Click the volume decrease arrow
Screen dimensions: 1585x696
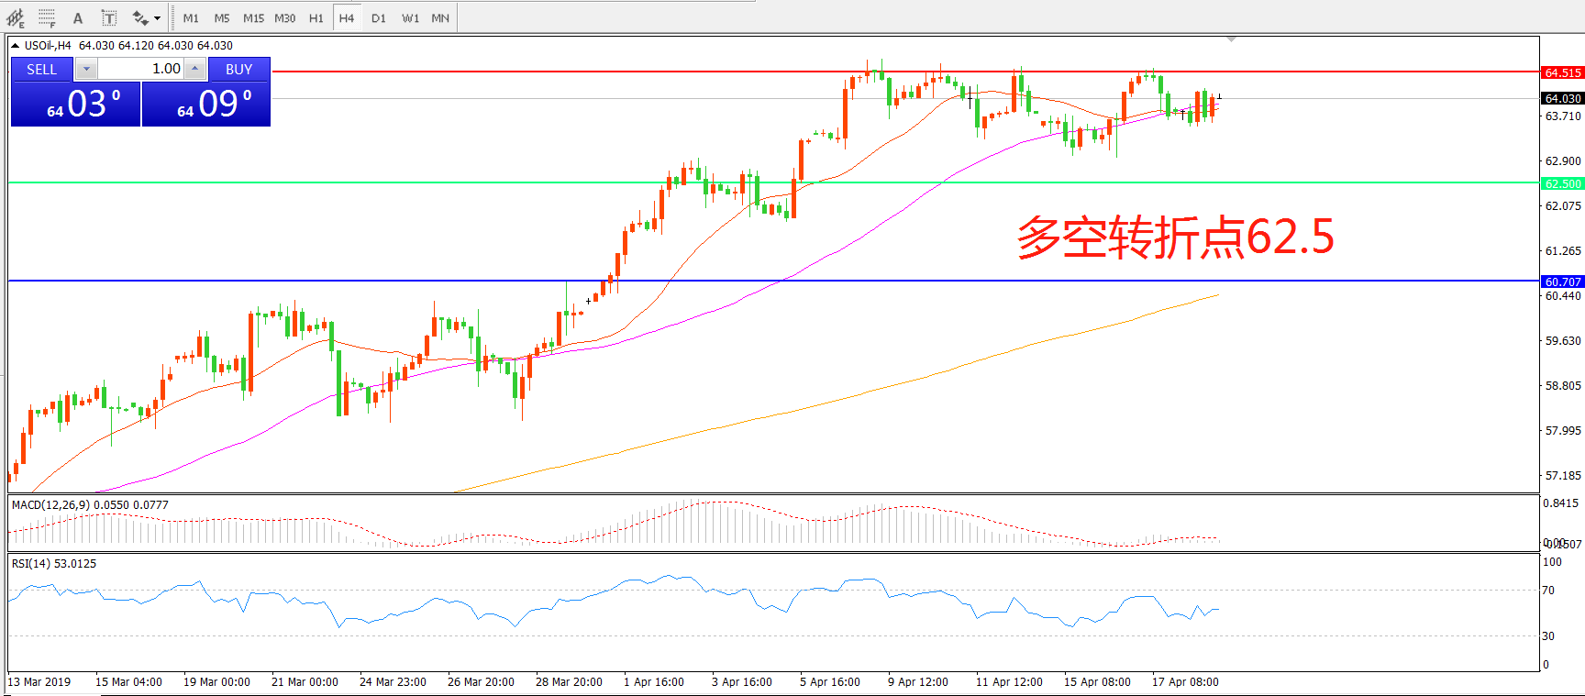point(86,69)
